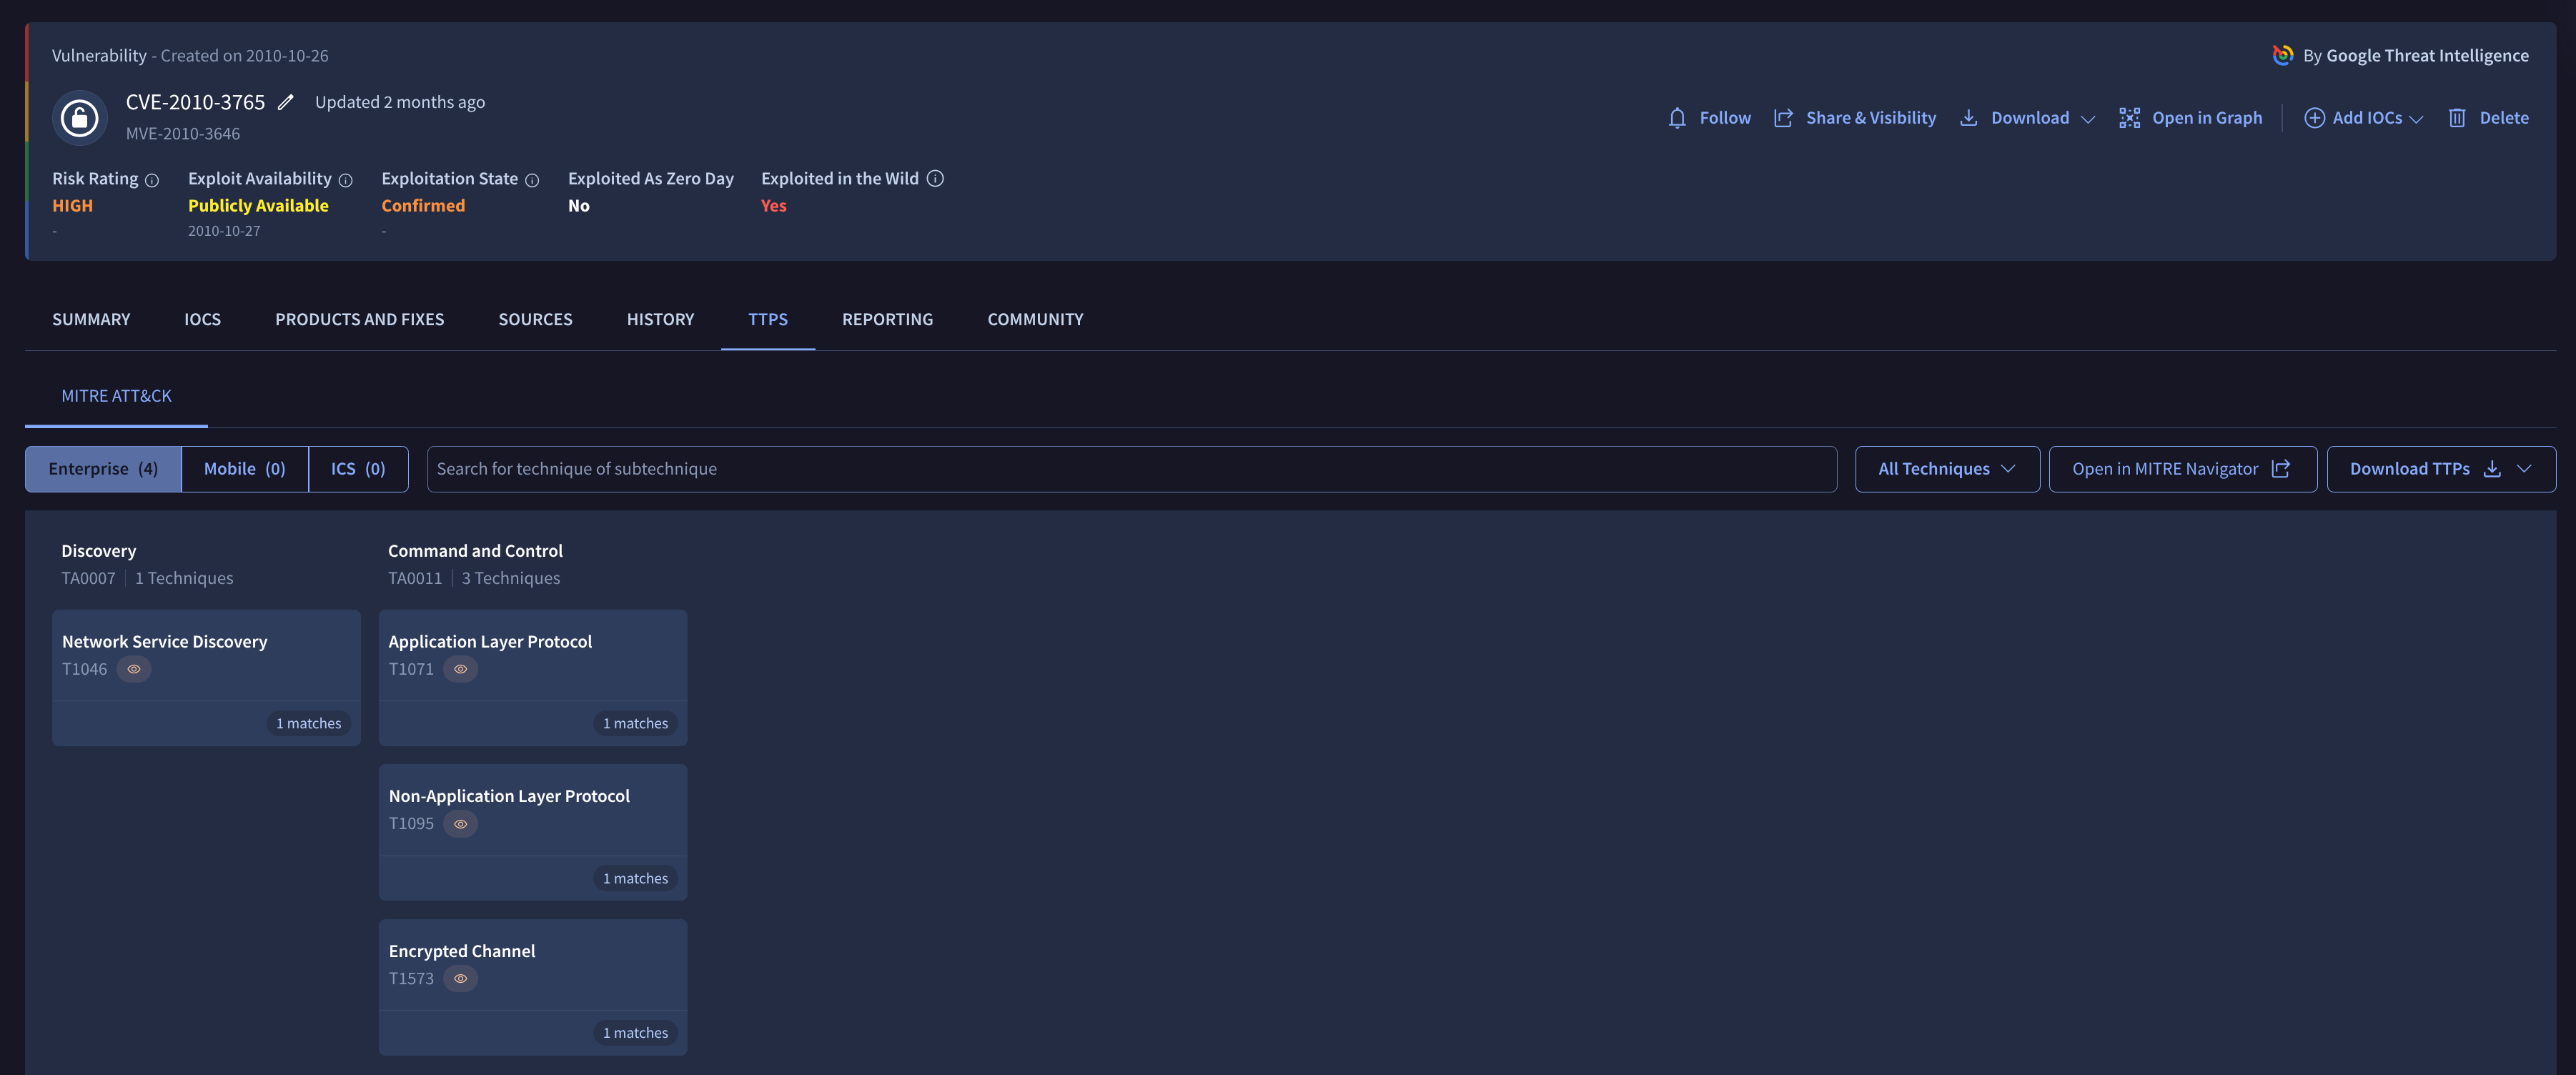Click the Exploit Availability info icon
The image size is (2576, 1075).
point(345,180)
